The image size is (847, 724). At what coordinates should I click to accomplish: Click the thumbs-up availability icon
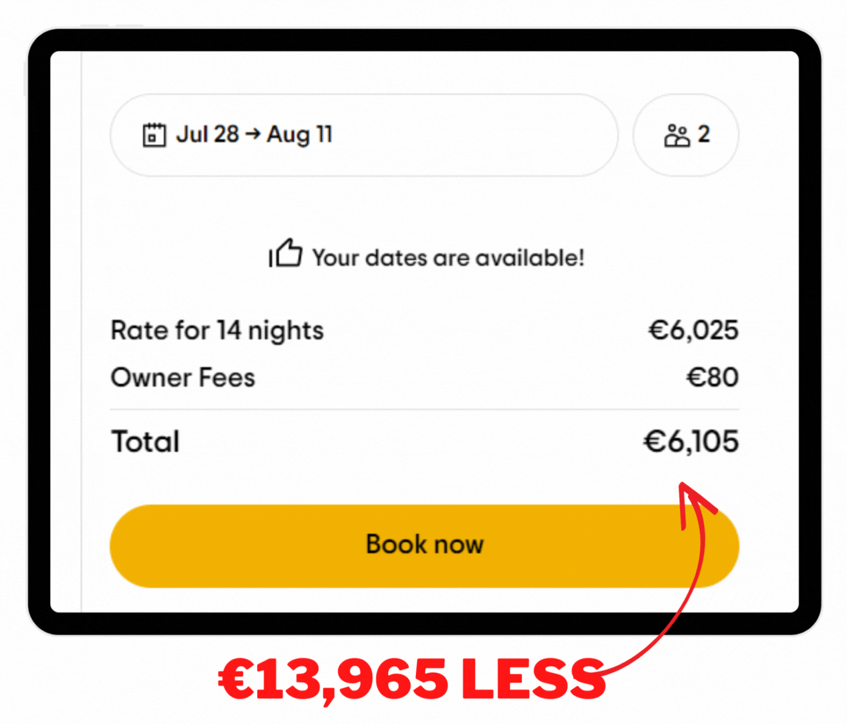pyautogui.click(x=286, y=254)
